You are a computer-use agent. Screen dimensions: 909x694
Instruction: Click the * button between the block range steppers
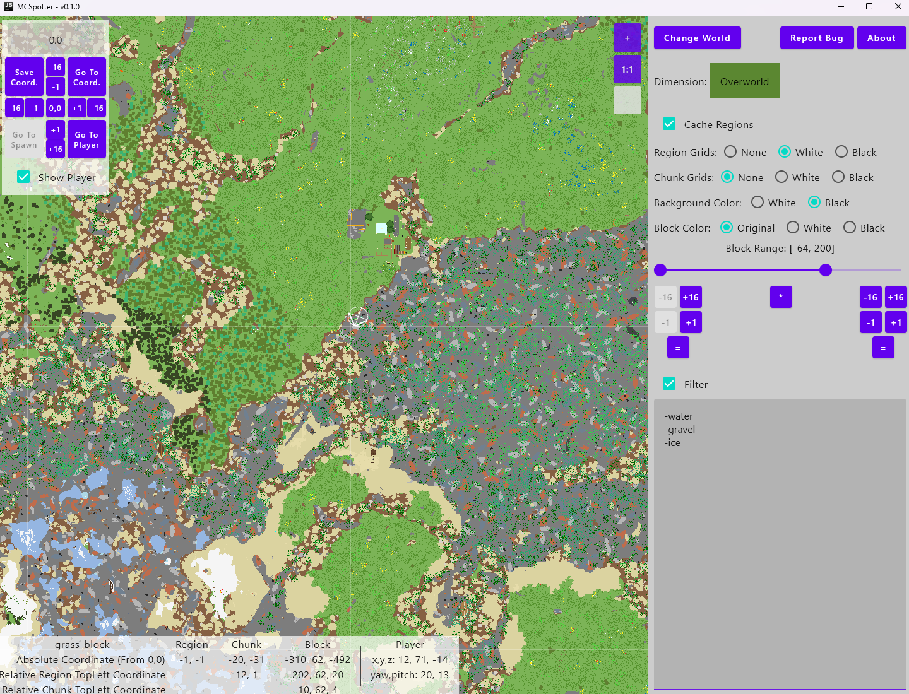pyautogui.click(x=781, y=297)
